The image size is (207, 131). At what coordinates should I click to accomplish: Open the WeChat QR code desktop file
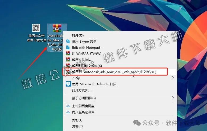point(36,28)
